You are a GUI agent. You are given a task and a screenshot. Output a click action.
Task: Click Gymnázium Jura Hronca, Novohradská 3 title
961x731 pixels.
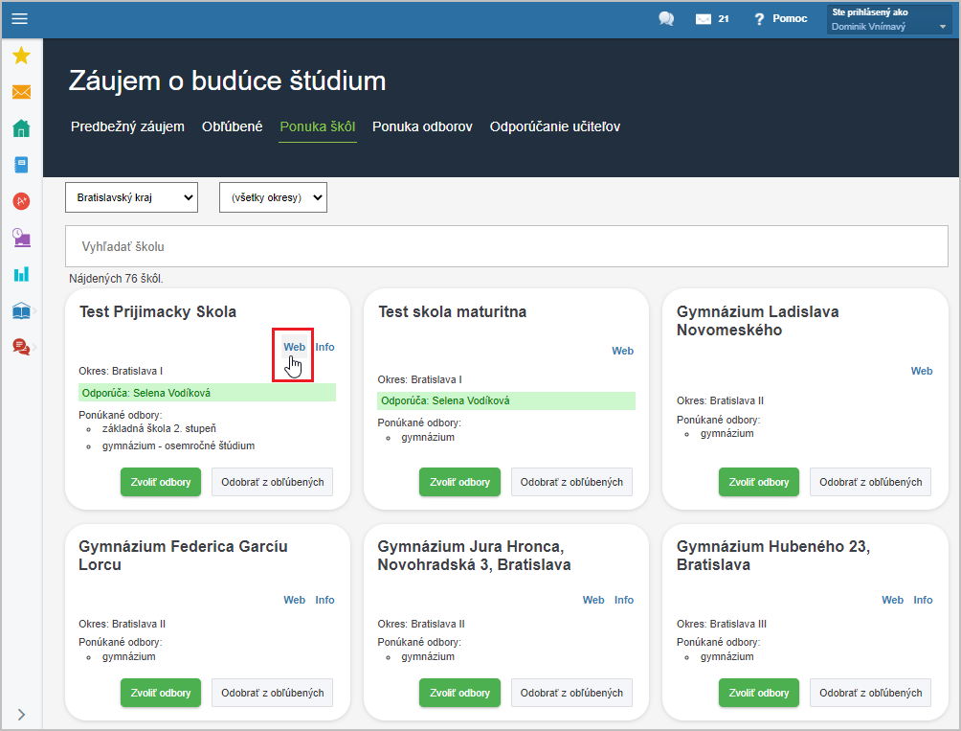474,555
